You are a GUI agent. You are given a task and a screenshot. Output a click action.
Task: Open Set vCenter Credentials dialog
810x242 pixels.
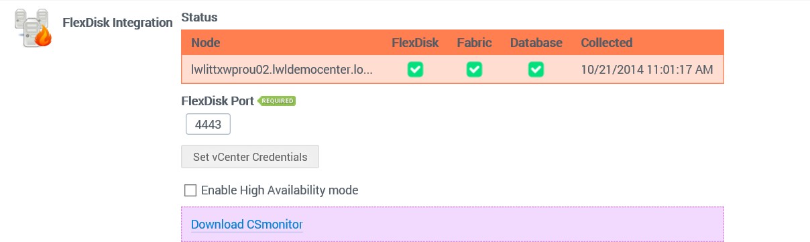[250, 157]
